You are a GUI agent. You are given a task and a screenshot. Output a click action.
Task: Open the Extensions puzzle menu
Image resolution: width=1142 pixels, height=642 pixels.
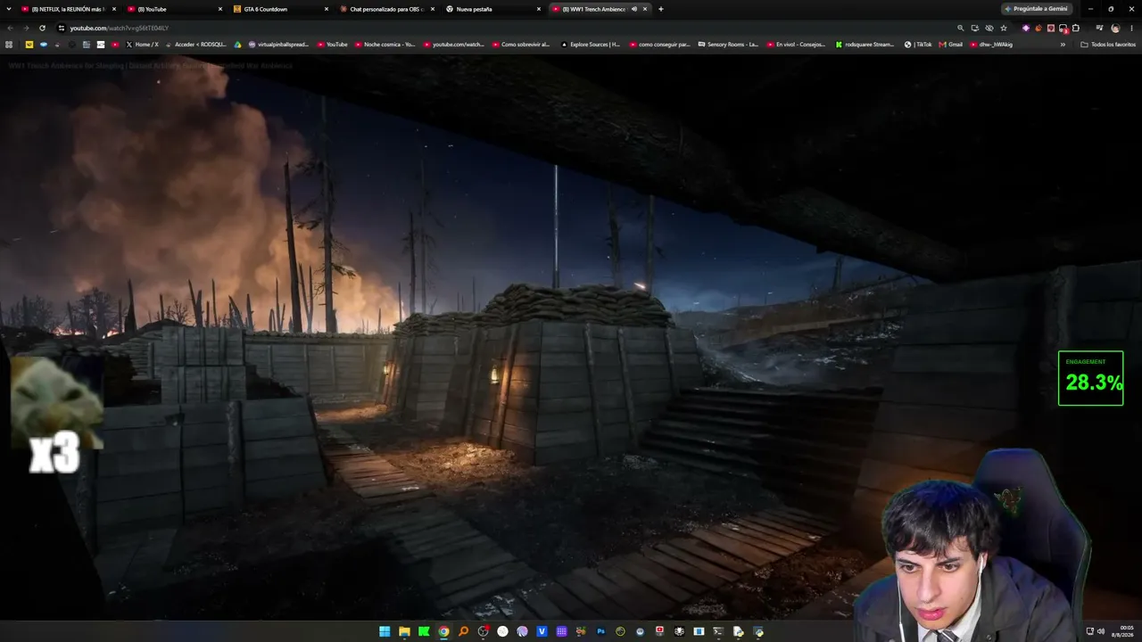point(1076,28)
